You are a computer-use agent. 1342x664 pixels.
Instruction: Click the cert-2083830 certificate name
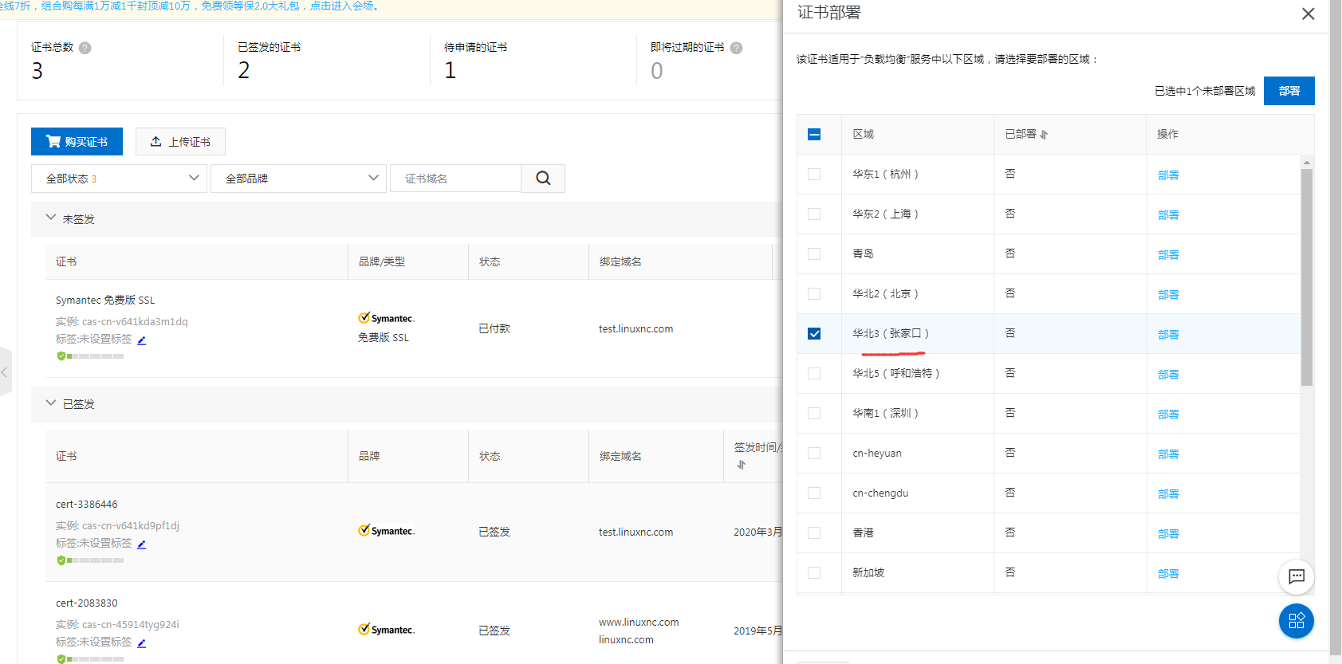87,603
